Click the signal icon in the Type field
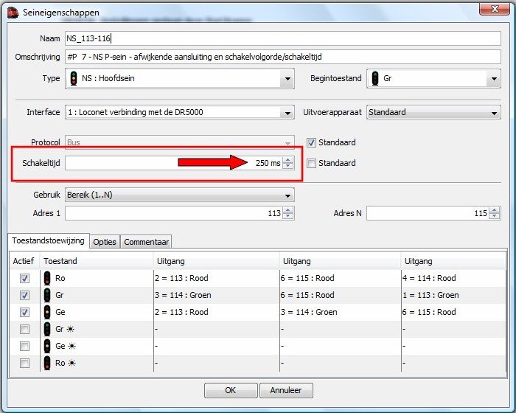The image size is (516, 413). [x=74, y=79]
